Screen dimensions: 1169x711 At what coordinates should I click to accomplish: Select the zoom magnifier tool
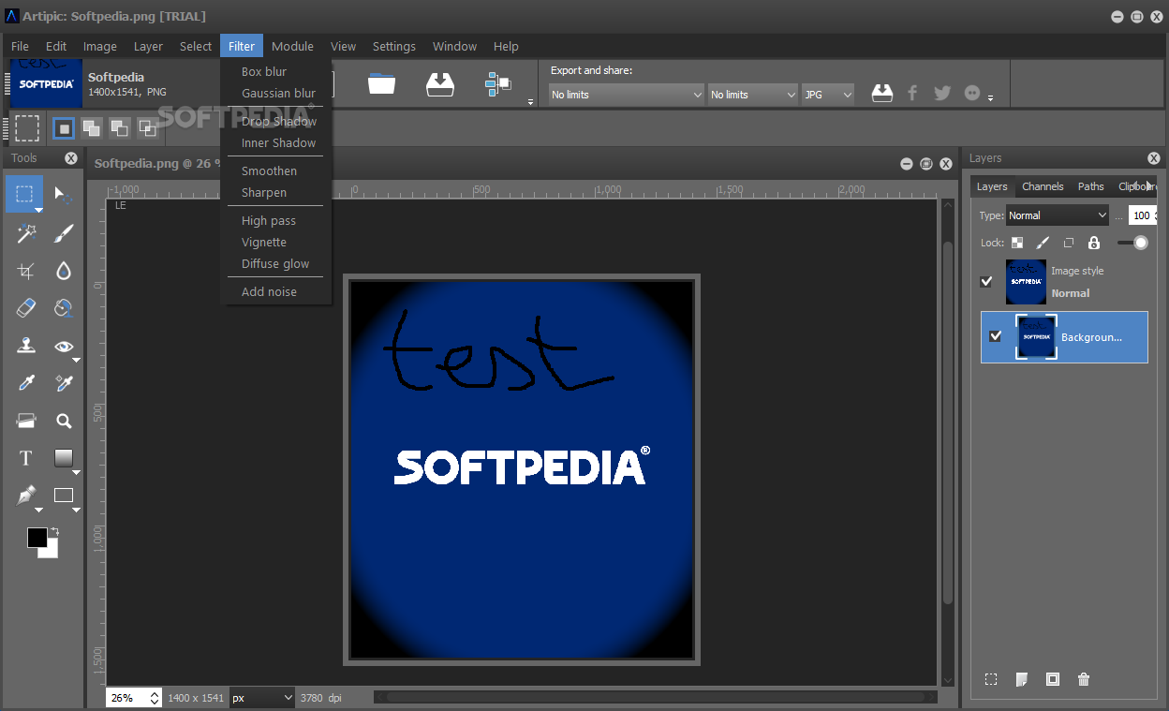tap(64, 421)
